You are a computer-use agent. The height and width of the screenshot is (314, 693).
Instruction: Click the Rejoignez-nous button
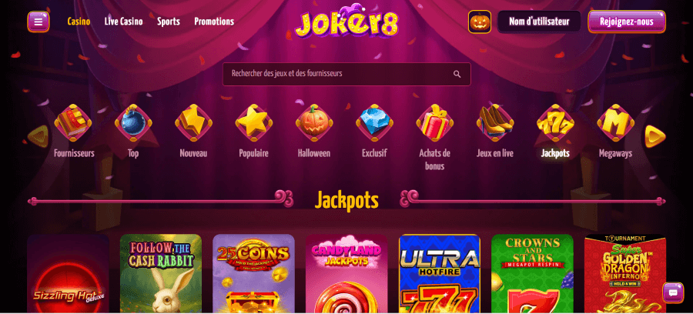point(627,22)
